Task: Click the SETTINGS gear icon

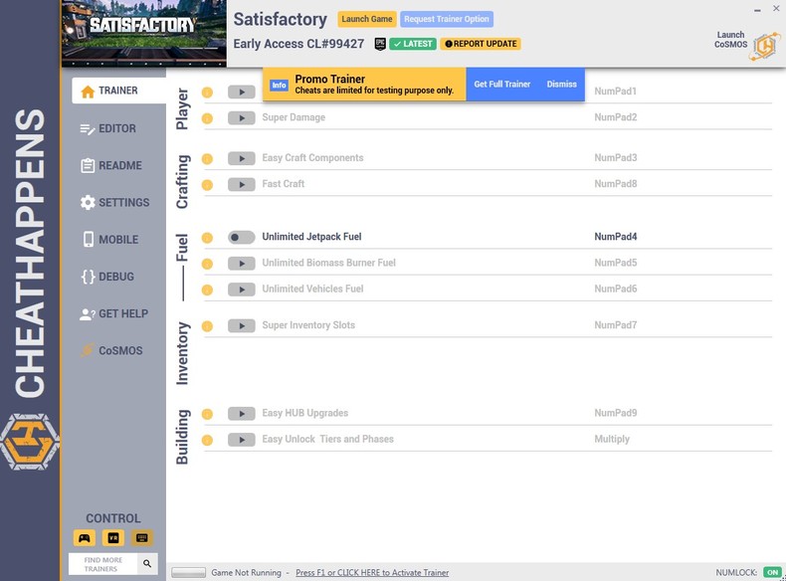Action: (88, 203)
